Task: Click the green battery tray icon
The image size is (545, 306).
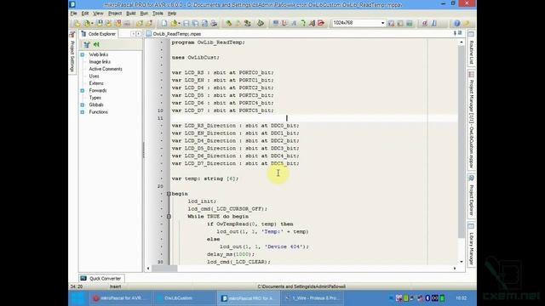Action: coord(442,298)
